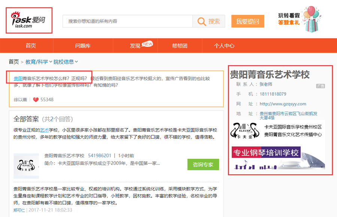337x217 pixels.
Task: Open the http://www.gzqsyy.com website link
Action: pyautogui.click(x=283, y=104)
